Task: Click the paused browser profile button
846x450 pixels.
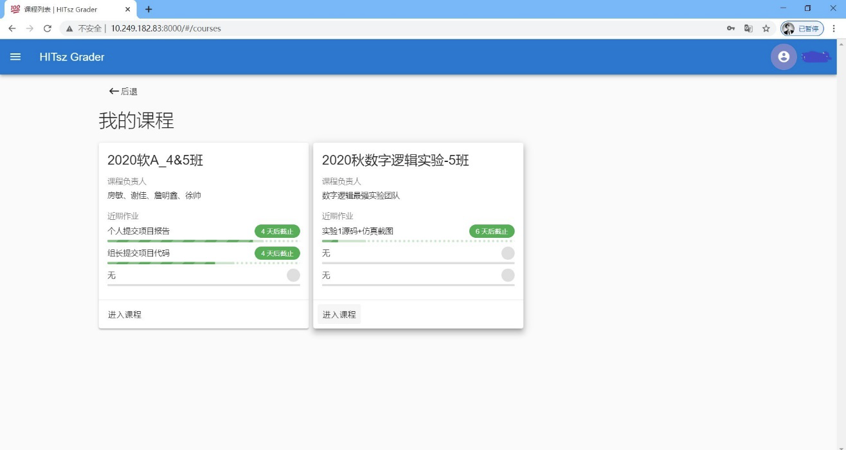Action: coord(802,28)
